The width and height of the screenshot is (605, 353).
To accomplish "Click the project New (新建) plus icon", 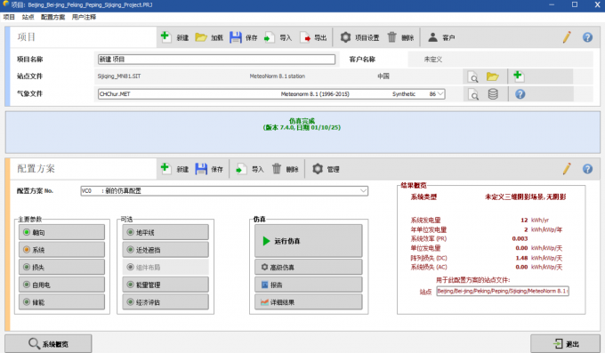I will coord(165,37).
